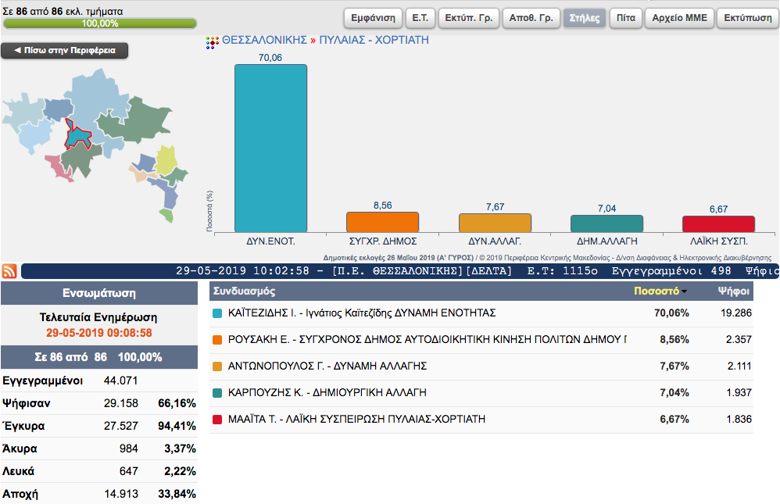Click the Έγκυρα 27.527 row
This screenshot has width=780, height=504.
[99, 427]
